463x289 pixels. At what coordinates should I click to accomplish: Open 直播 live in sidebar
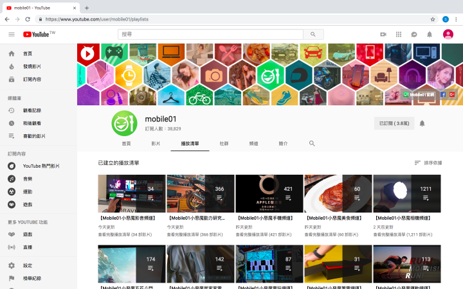tap(39, 247)
